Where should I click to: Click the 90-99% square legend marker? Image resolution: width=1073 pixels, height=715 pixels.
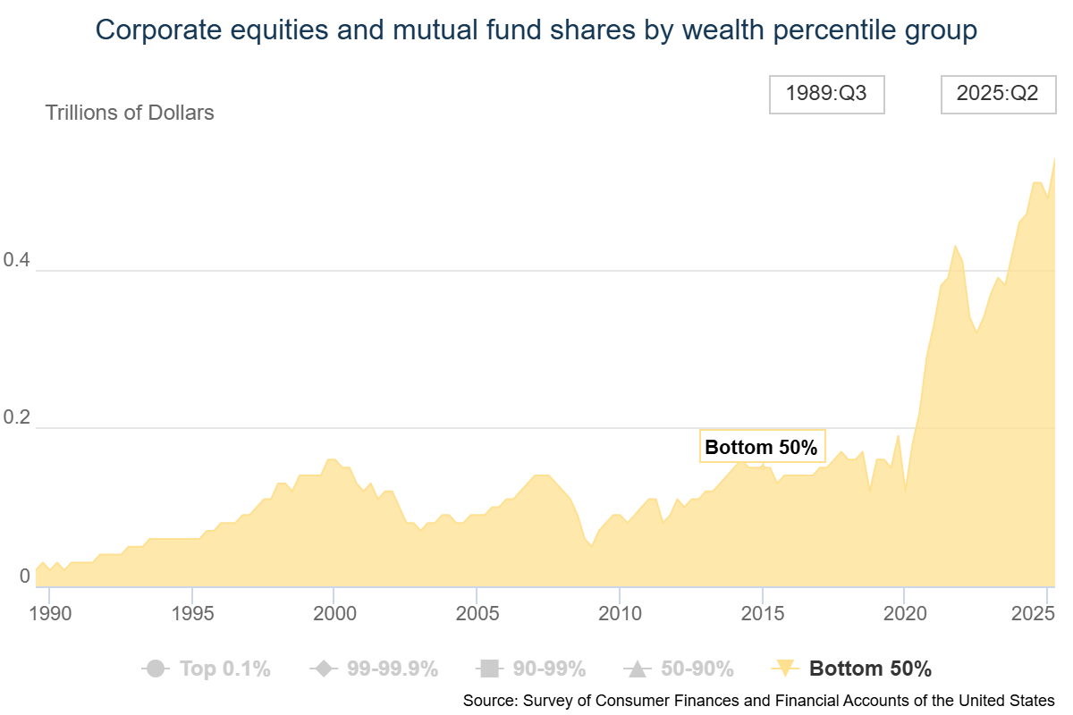pyautogui.click(x=488, y=669)
